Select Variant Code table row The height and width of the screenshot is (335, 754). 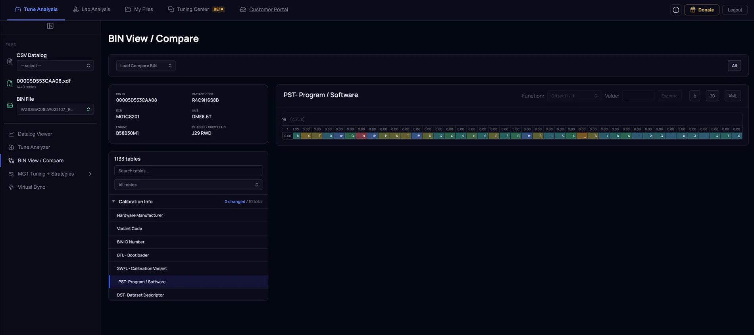click(x=188, y=229)
